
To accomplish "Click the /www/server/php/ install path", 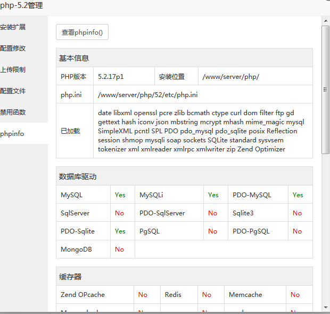I will [x=230, y=76].
